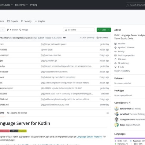Click the commit hash 3432f0e
Image resolution: width=145 pixels, height=145 pixels.
[x=83, y=38]
